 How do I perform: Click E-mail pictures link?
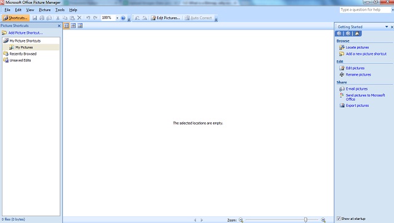coord(356,89)
